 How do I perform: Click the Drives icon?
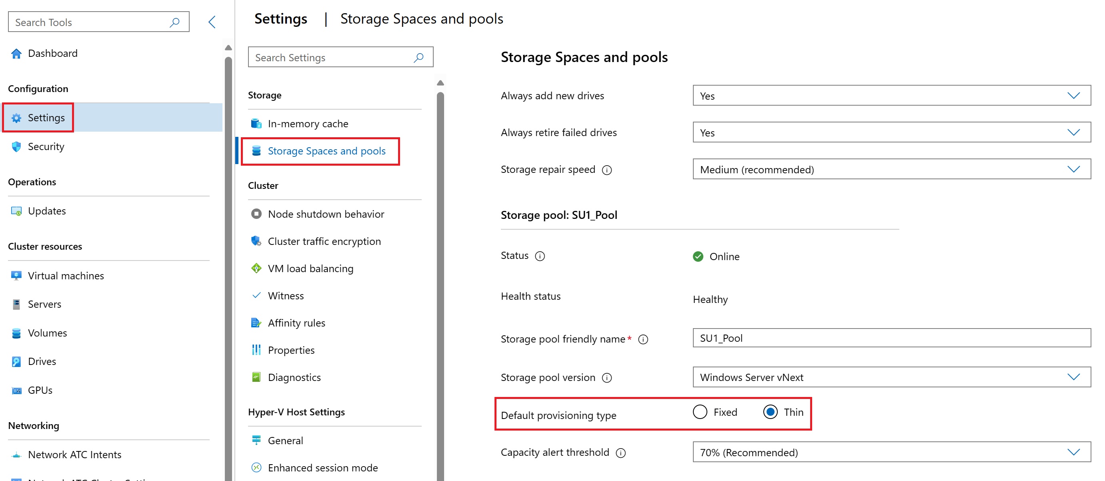click(16, 362)
